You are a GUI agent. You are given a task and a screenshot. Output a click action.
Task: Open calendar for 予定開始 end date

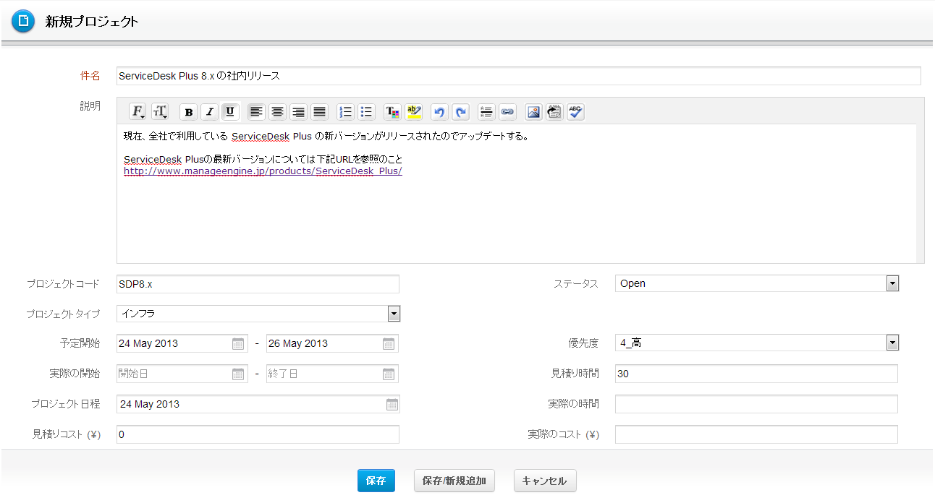click(x=389, y=344)
